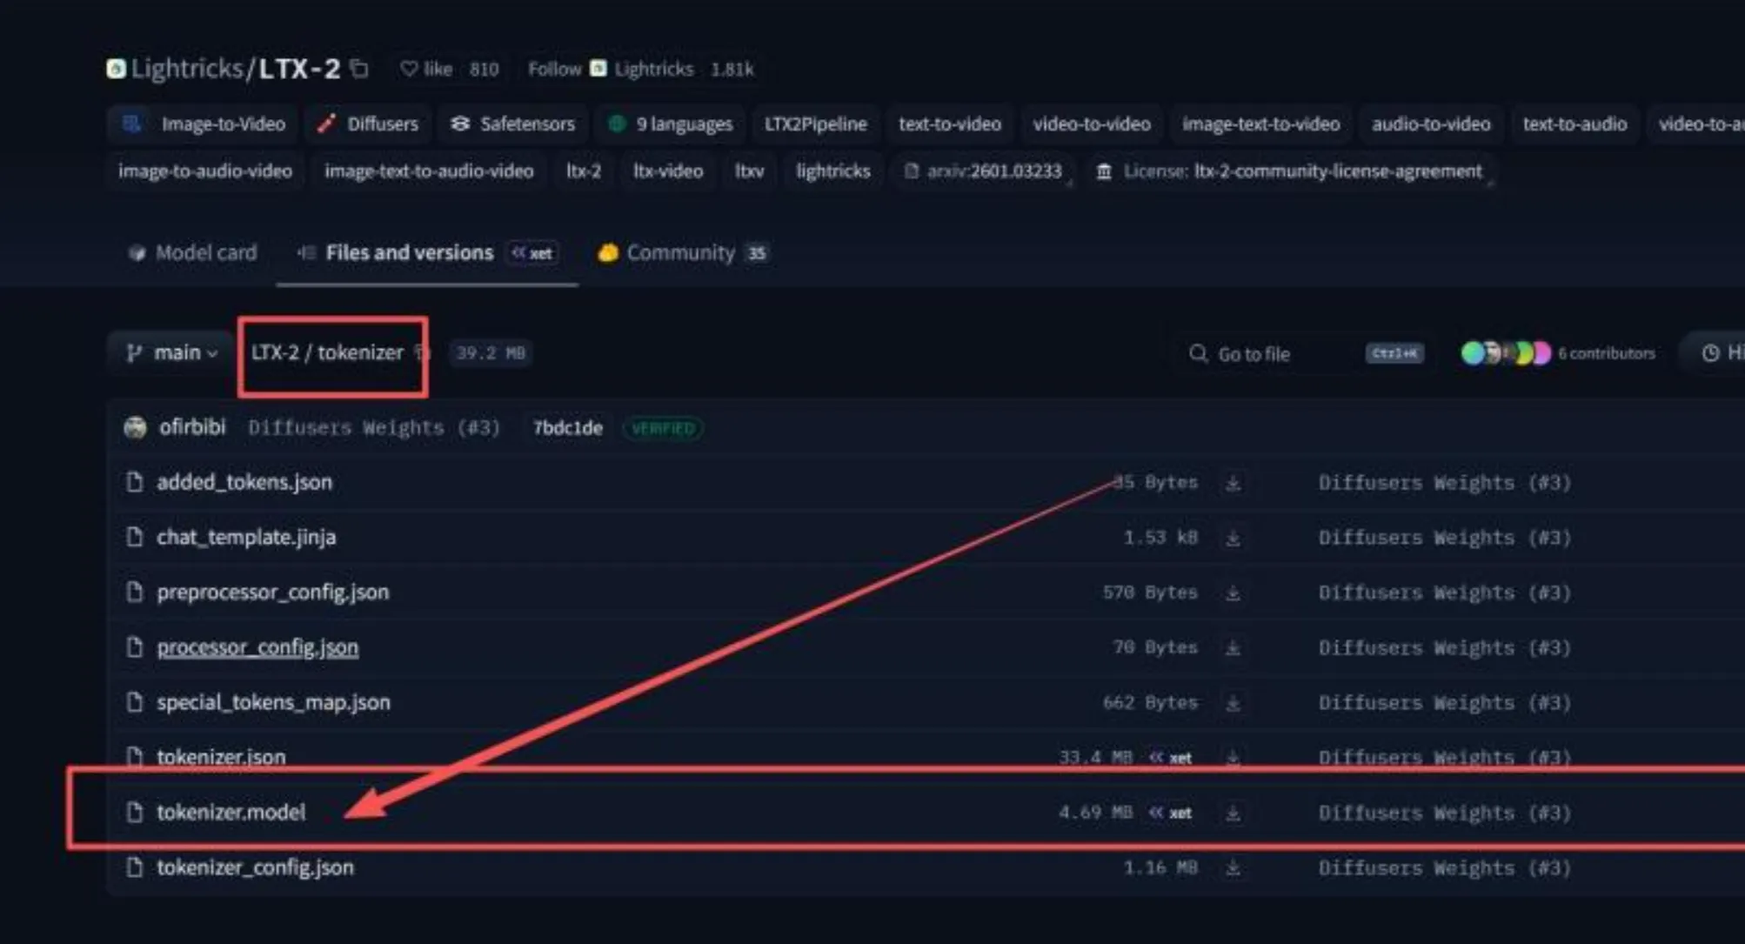This screenshot has width=1745, height=944.
Task: Open the commit 7bdc1de
Action: tap(567, 428)
